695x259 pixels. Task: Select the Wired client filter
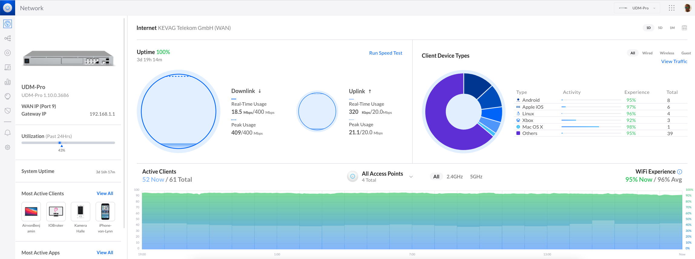tap(647, 53)
